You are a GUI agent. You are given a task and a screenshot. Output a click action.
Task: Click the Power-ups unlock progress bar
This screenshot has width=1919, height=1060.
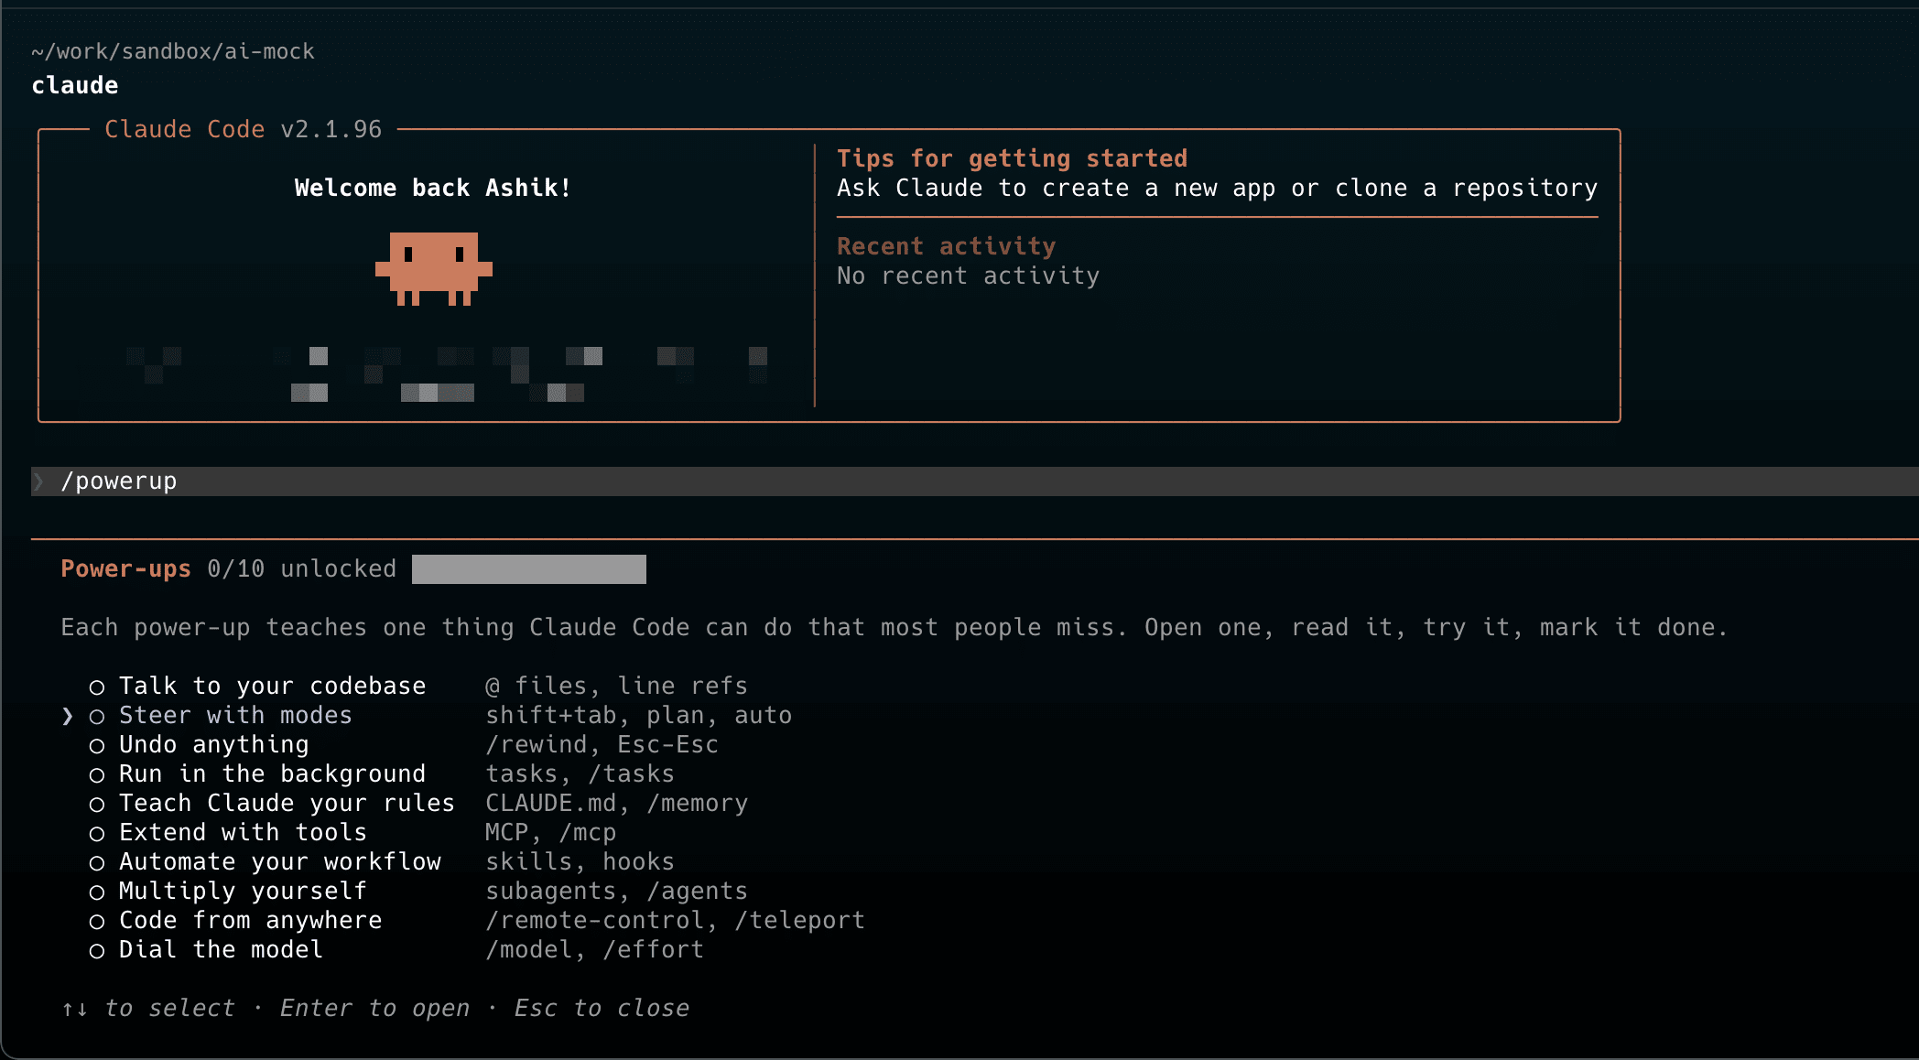pyautogui.click(x=529, y=568)
